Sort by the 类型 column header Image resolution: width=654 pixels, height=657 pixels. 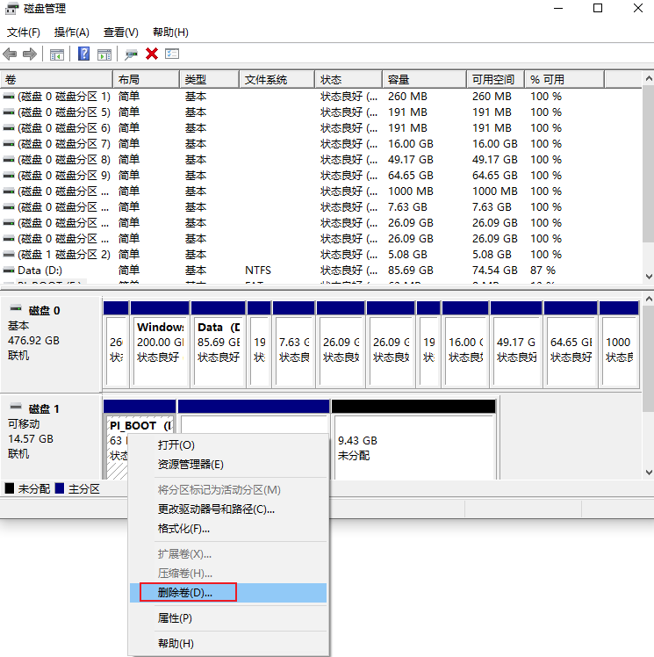pos(209,80)
